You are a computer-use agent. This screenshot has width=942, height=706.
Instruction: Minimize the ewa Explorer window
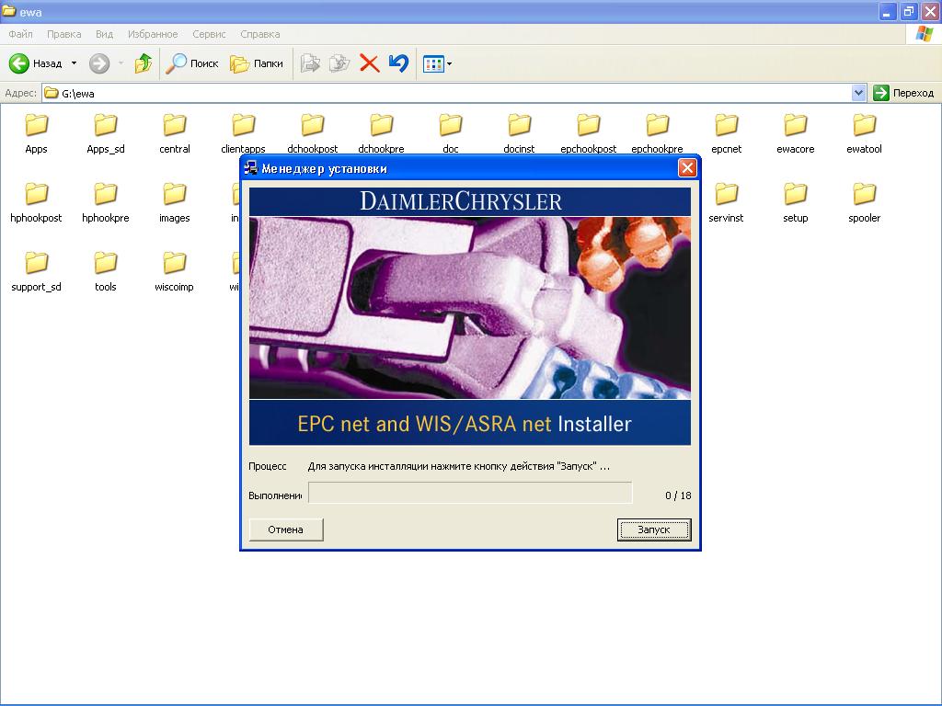[888, 11]
